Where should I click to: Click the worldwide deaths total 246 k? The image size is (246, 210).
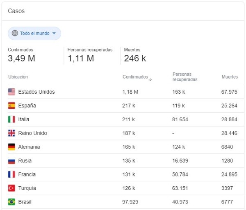pos(135,59)
